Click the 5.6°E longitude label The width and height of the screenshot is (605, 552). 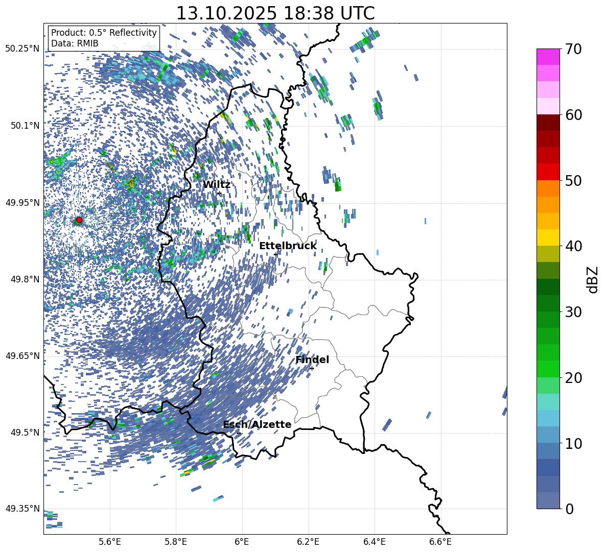coord(110,542)
